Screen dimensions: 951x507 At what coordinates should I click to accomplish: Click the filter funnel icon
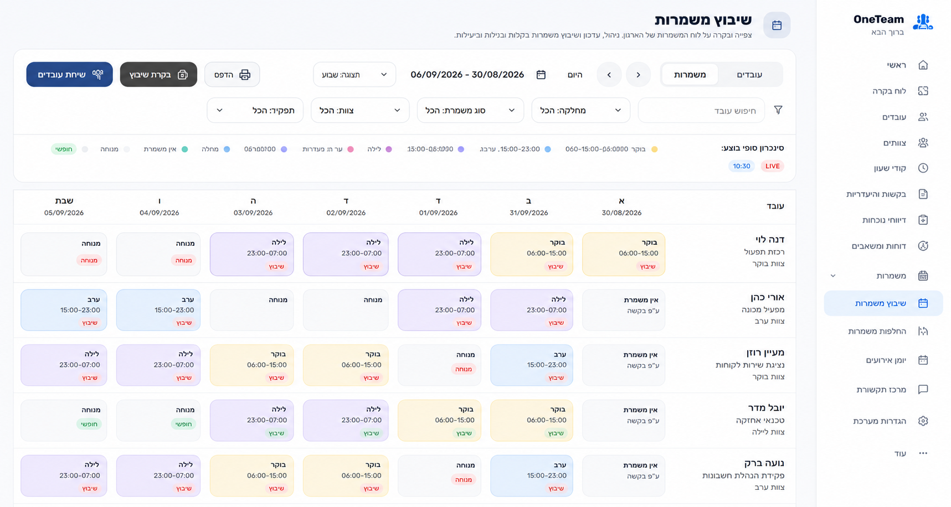[778, 110]
